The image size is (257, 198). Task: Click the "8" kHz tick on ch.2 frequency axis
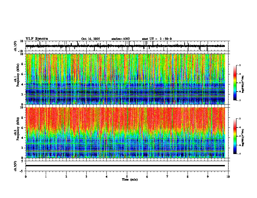coord(22,118)
